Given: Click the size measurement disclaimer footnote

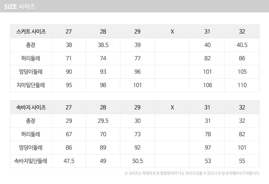Looking at the screenshot, I should [x=192, y=173].
